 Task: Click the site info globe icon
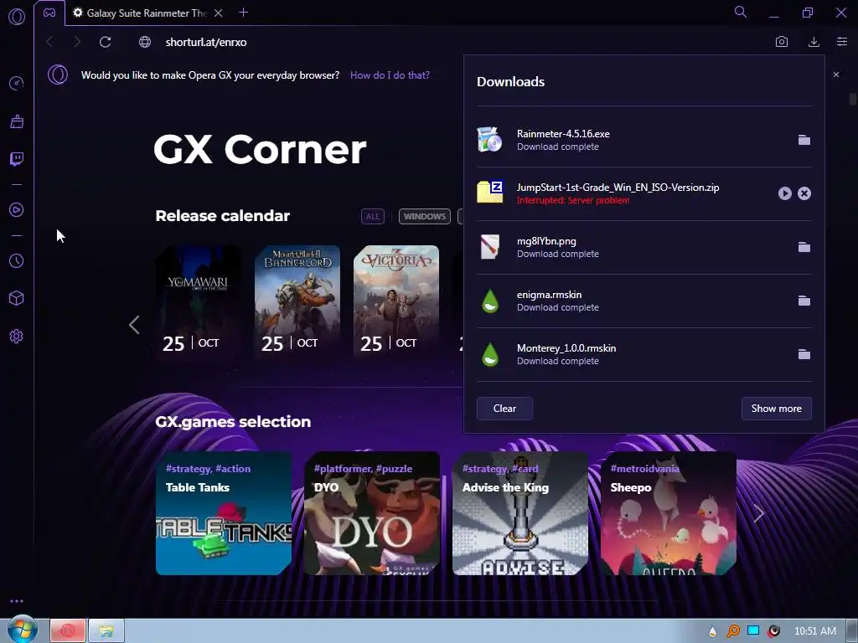point(145,42)
